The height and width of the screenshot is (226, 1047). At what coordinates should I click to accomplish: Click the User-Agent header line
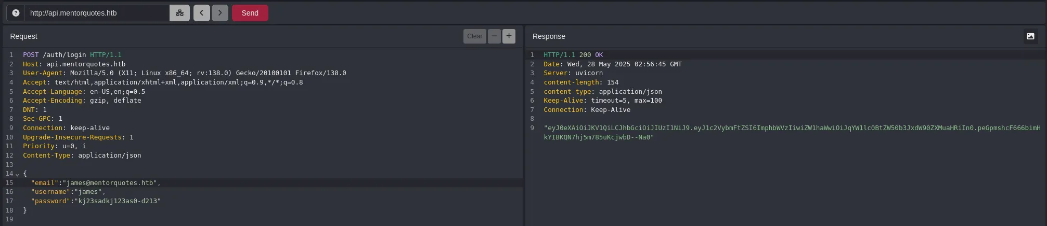184,73
